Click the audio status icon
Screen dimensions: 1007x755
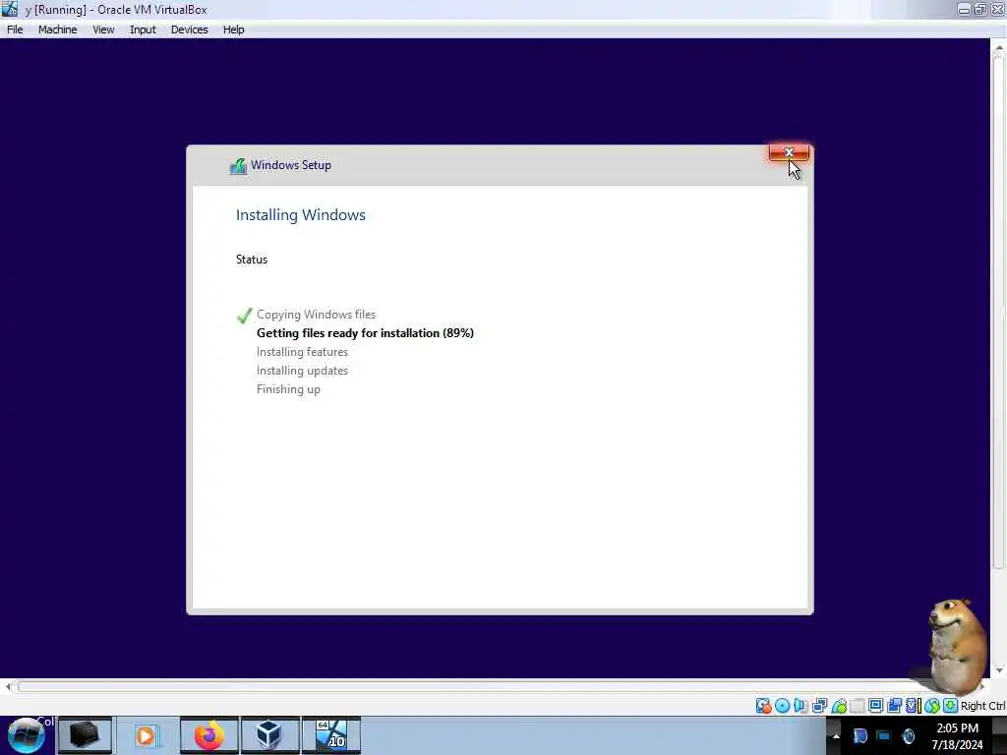[x=800, y=706]
